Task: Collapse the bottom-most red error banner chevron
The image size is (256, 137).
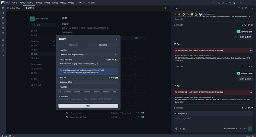Action: click(251, 92)
